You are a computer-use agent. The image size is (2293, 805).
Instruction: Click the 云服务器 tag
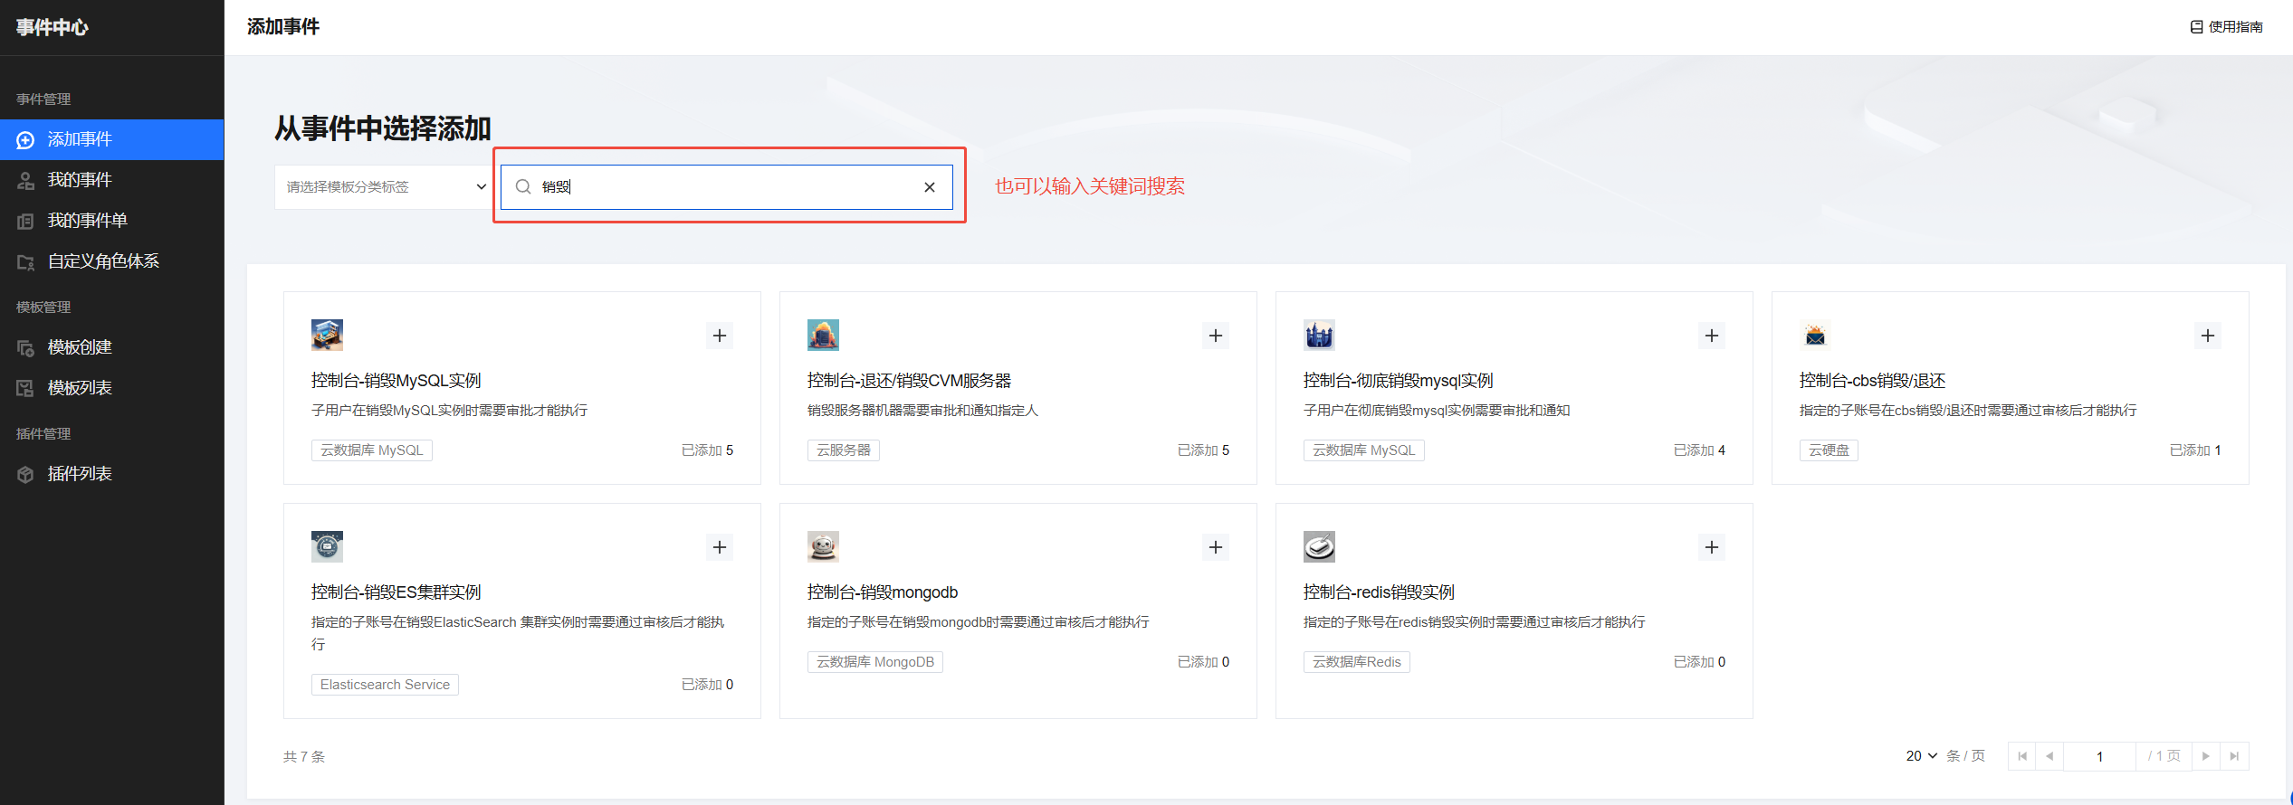[x=844, y=450]
